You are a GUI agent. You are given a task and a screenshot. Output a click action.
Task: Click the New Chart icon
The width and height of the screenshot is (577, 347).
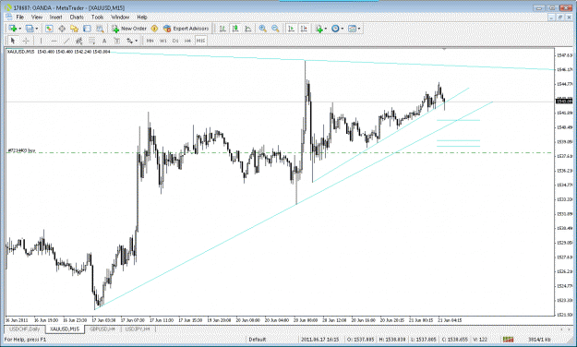point(13,29)
